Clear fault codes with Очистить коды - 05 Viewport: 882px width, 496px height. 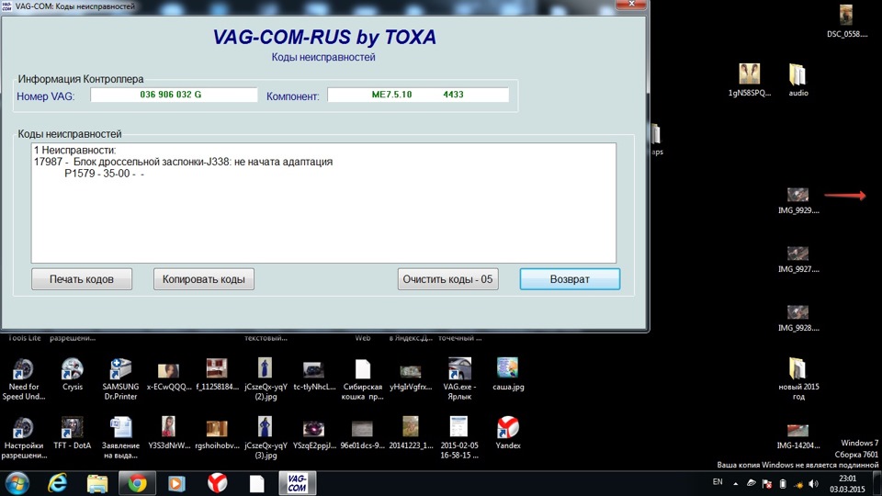click(447, 279)
